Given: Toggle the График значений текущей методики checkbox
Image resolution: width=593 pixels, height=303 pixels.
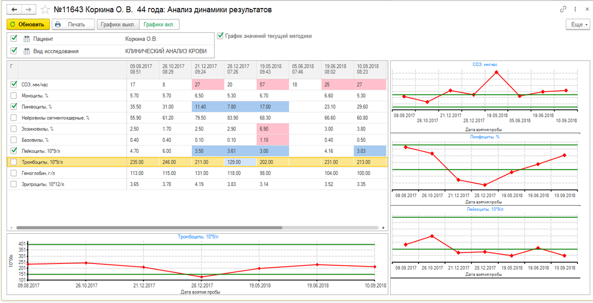Looking at the screenshot, I should click(x=220, y=36).
